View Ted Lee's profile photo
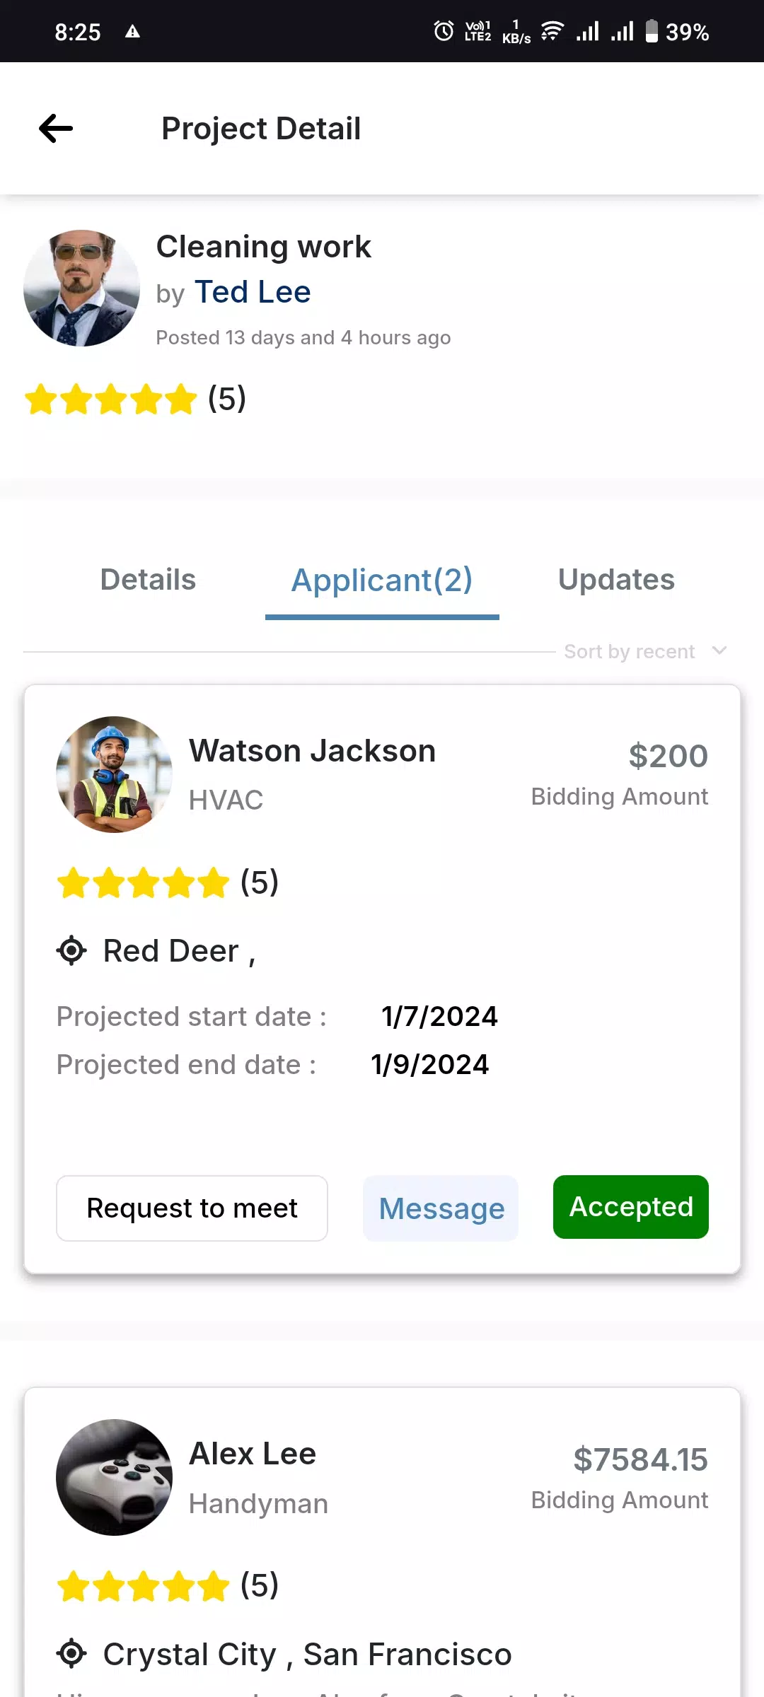764x1697 pixels. (x=81, y=288)
